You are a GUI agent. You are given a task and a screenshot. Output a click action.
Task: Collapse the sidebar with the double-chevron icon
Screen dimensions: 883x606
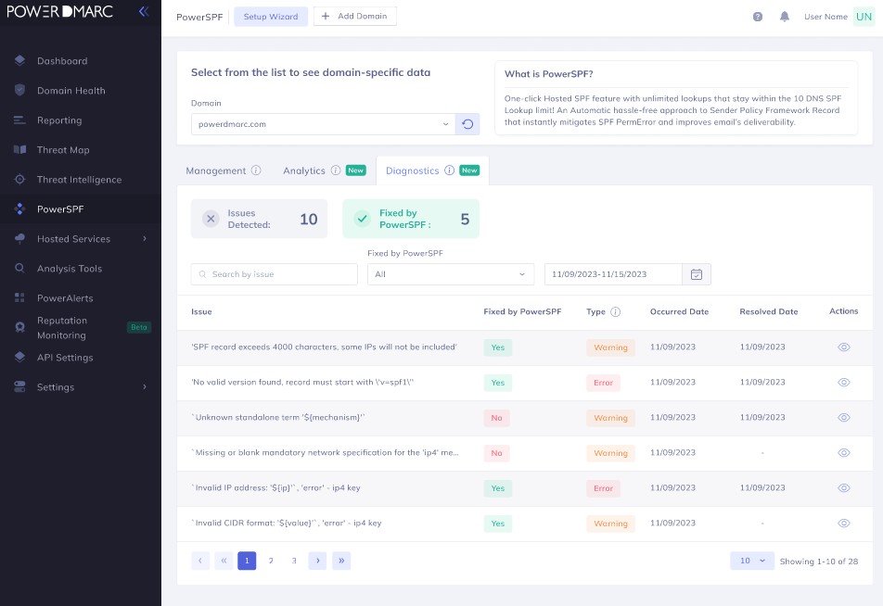tap(144, 11)
